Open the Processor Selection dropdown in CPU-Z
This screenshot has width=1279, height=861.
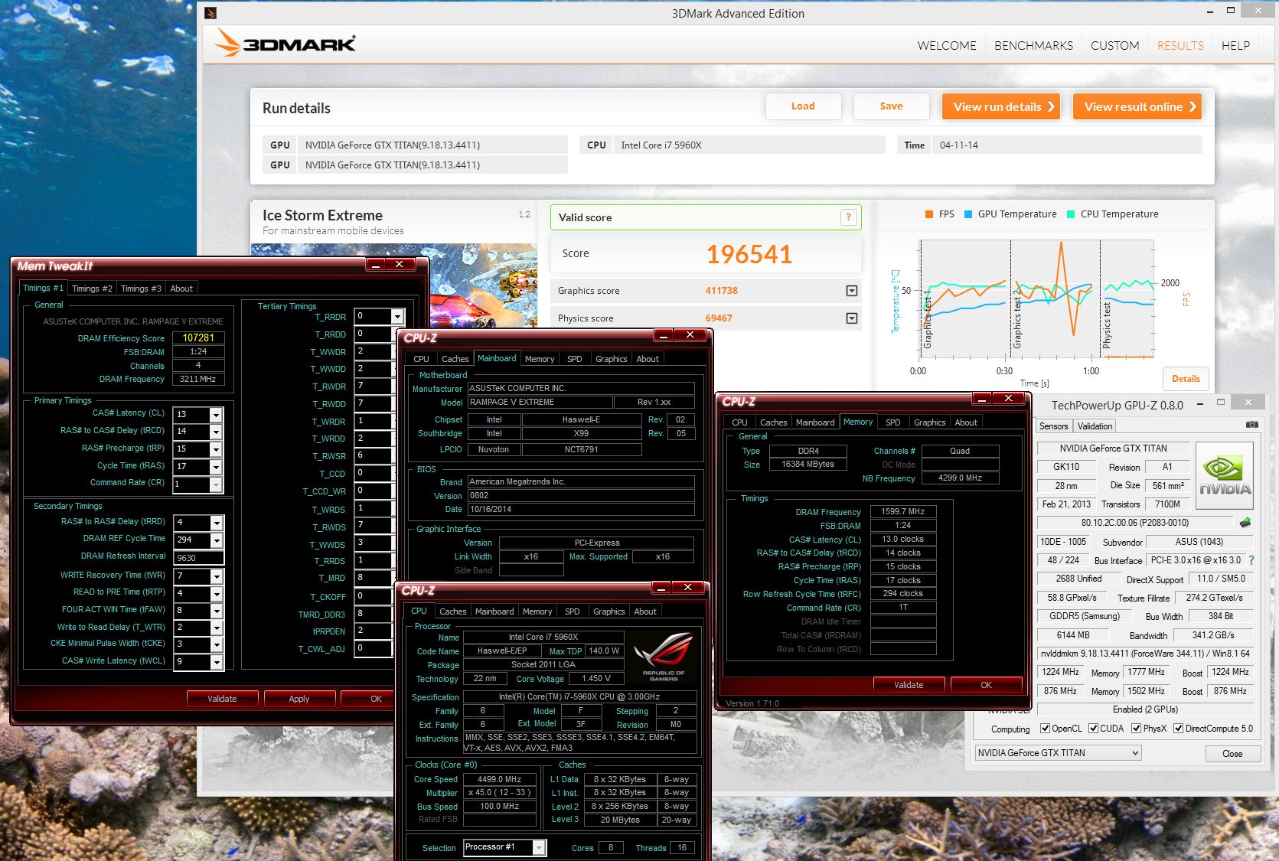[539, 847]
